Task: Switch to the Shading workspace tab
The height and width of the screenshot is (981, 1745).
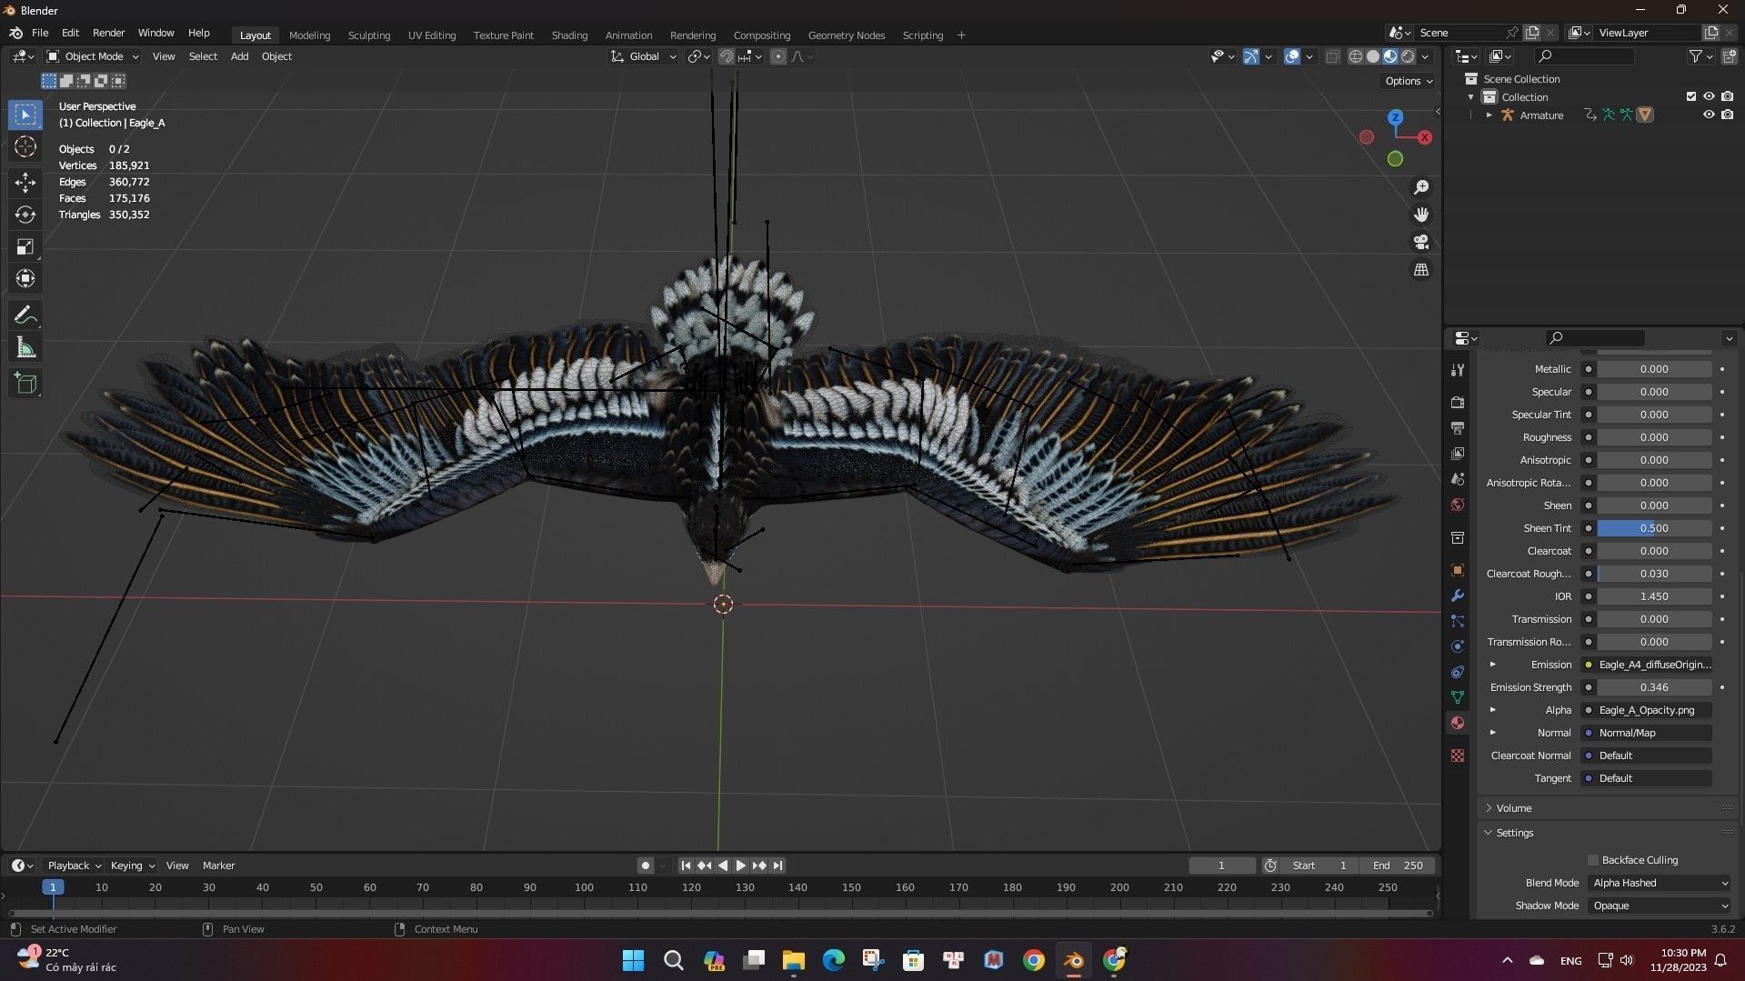Action: tap(569, 35)
